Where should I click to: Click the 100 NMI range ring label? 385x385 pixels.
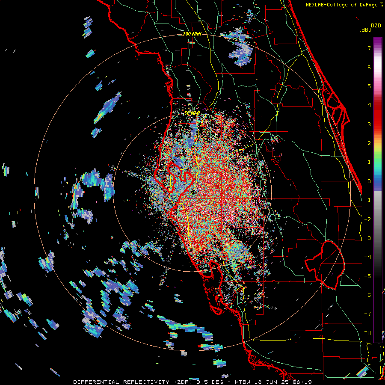click(x=192, y=34)
